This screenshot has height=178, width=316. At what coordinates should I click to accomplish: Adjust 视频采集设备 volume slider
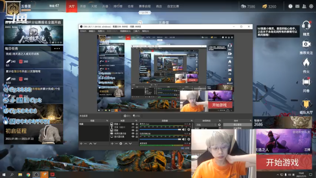click(160, 139)
